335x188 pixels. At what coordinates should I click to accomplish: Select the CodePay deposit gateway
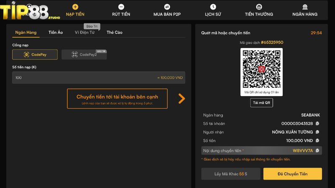pos(35,55)
